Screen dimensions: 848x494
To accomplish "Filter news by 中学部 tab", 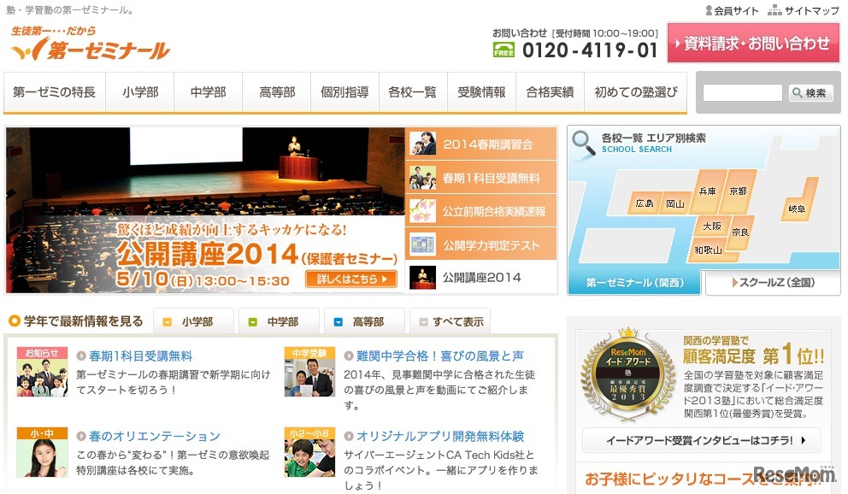I will pyautogui.click(x=279, y=322).
